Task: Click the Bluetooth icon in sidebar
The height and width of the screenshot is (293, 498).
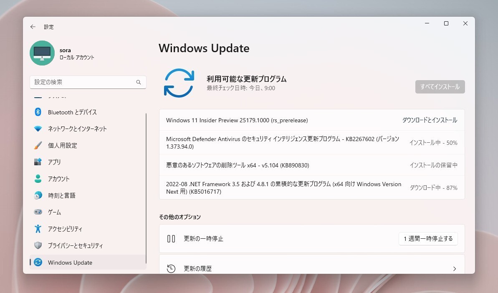Action: [x=38, y=112]
